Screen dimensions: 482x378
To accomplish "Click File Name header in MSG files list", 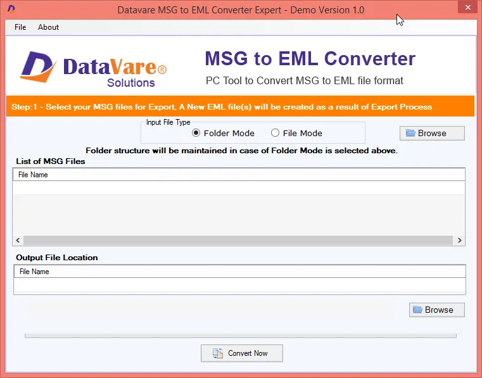I will (33, 175).
